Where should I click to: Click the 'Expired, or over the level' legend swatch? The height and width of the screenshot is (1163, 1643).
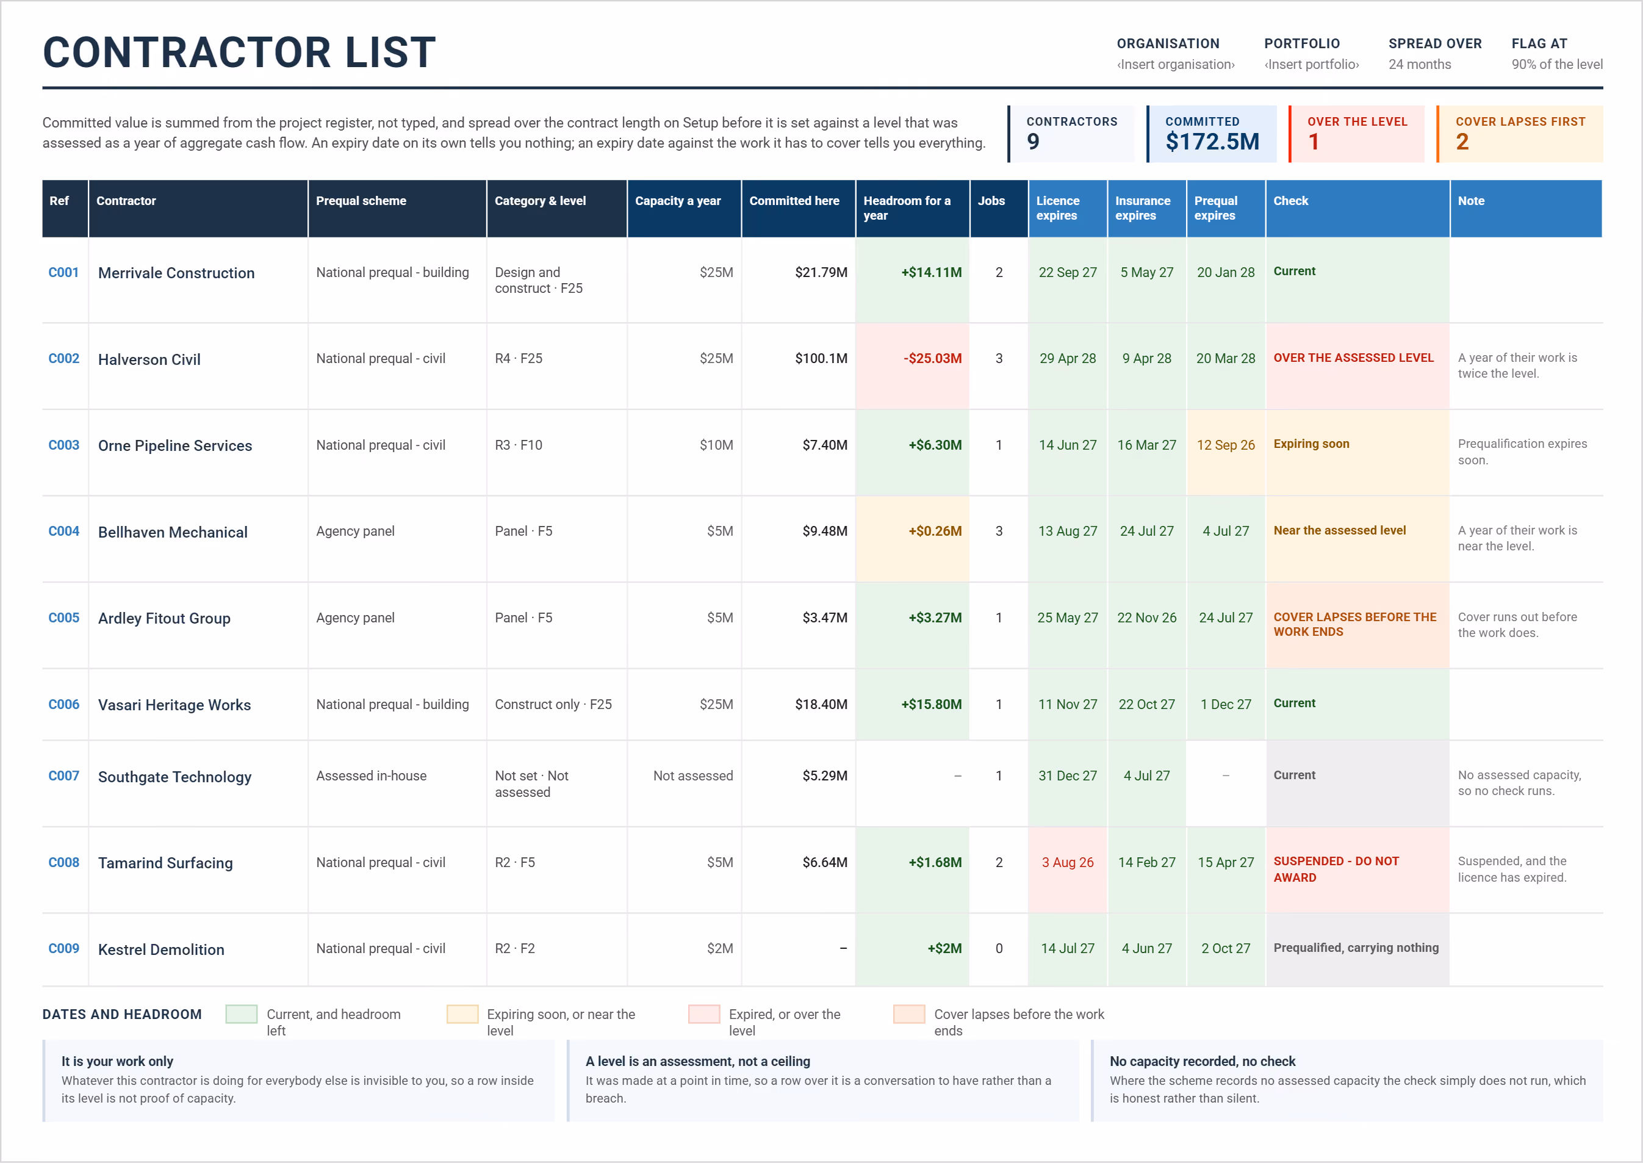[703, 1014]
